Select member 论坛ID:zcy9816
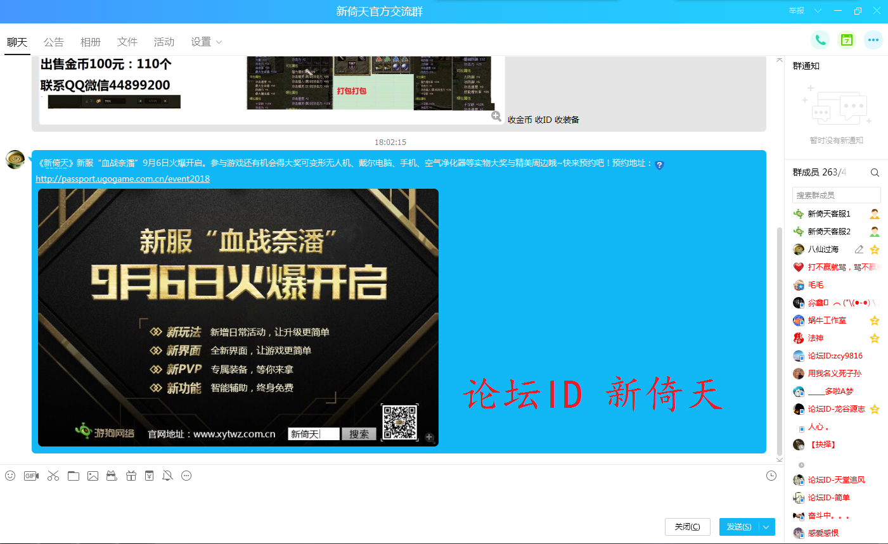The image size is (888, 544). point(836,356)
